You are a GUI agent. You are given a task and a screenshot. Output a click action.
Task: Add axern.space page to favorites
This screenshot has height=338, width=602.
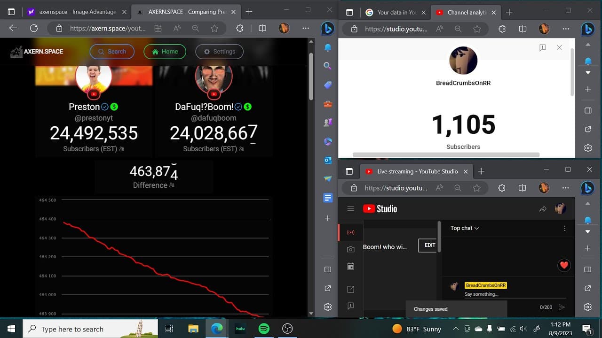(214, 29)
